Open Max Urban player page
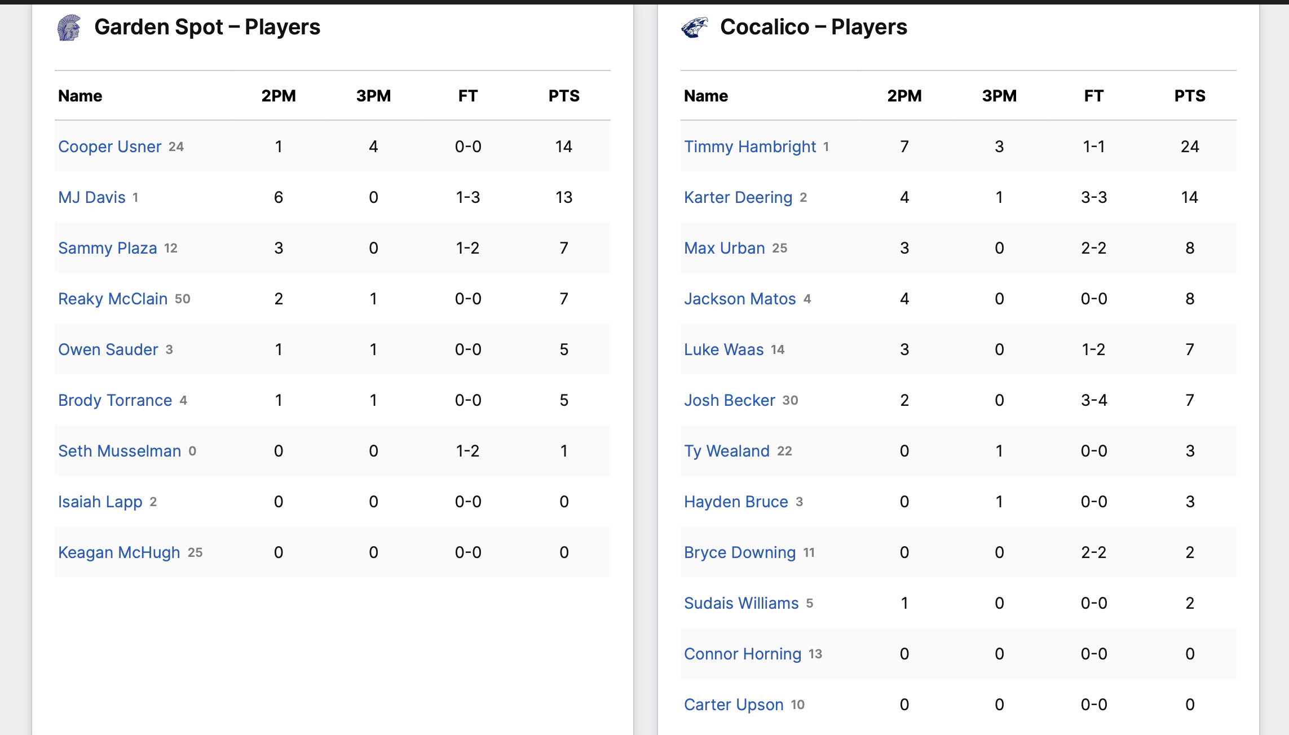The height and width of the screenshot is (735, 1289). (x=724, y=248)
